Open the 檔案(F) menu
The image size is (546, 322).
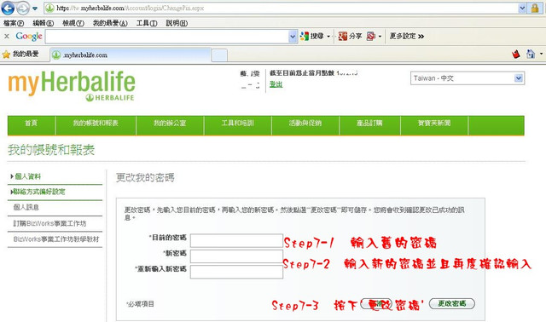click(14, 23)
